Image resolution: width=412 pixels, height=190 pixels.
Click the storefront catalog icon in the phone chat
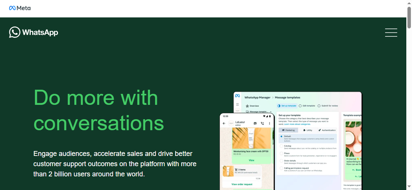(255, 123)
